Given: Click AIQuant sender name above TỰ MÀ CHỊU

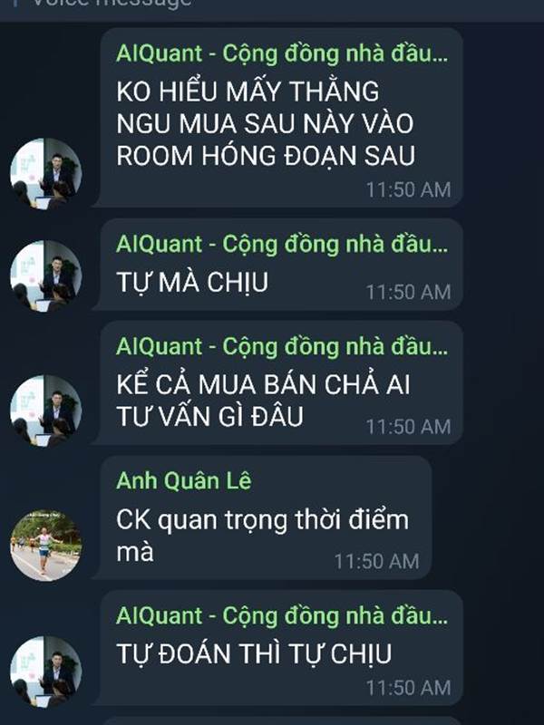Looking at the screenshot, I should tap(282, 244).
